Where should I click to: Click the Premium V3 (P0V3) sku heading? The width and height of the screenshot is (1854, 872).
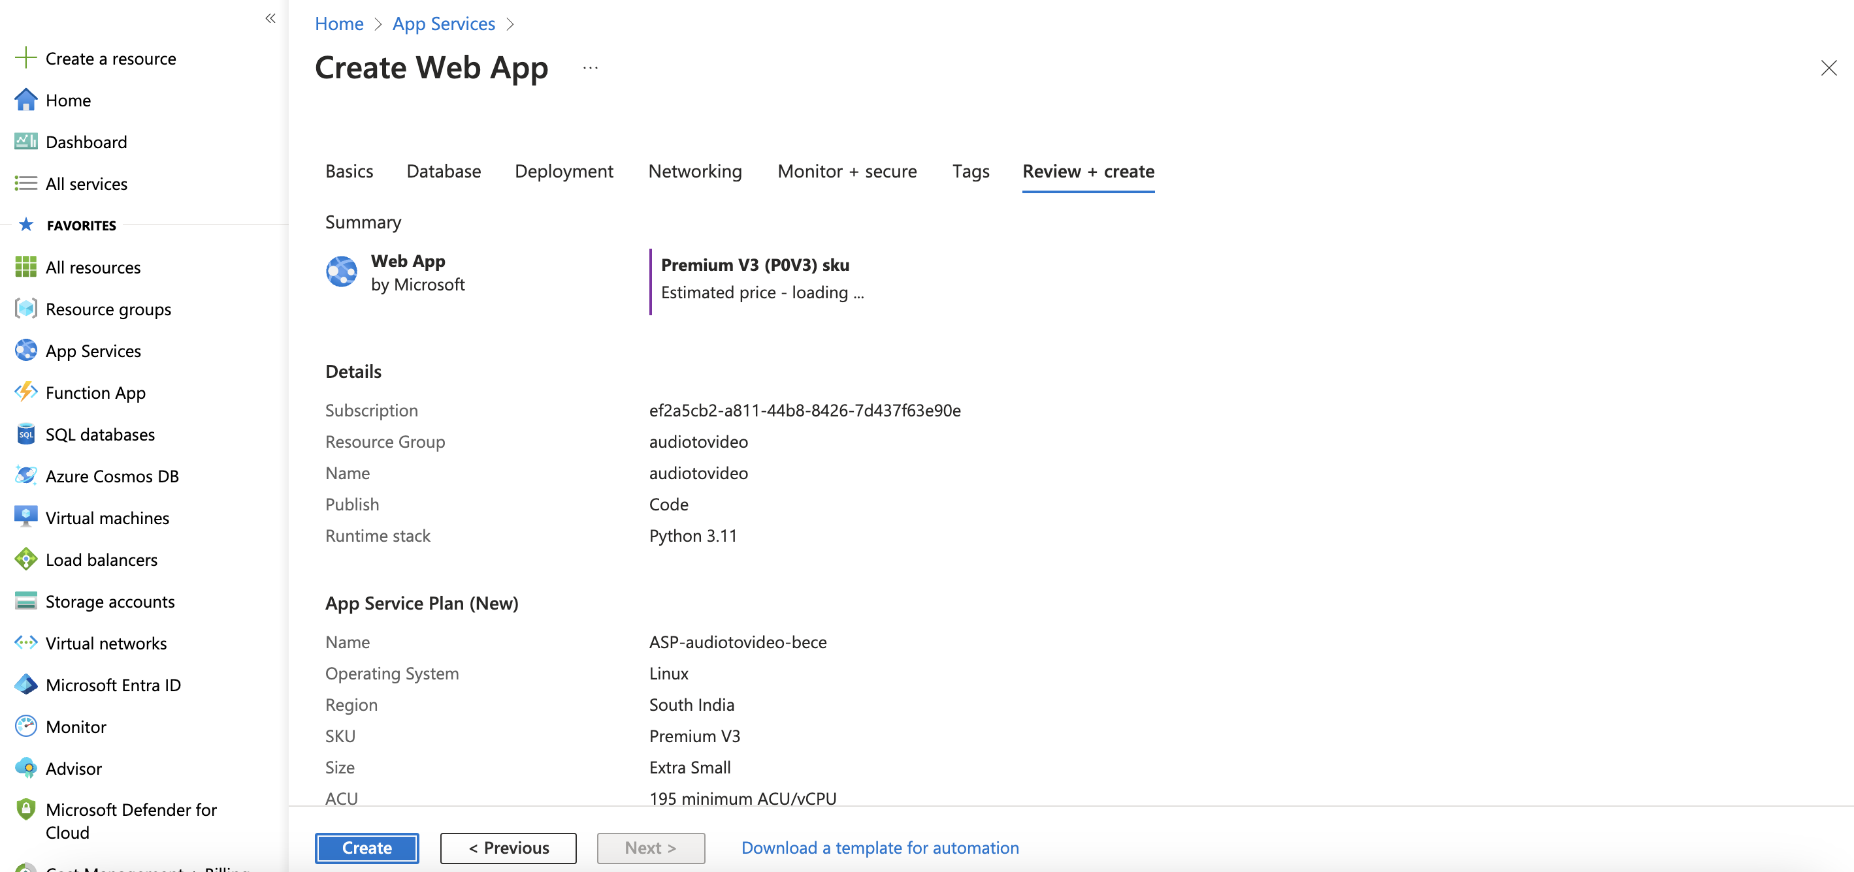tap(755, 264)
